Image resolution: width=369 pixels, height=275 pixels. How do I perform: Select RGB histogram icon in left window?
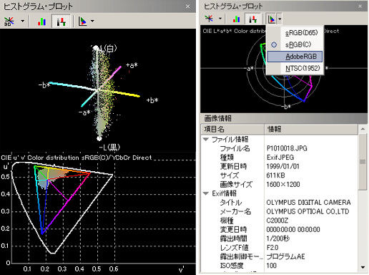coord(41,21)
